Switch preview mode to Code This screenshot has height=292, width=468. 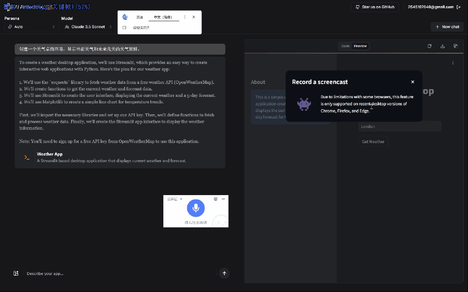tap(345, 46)
